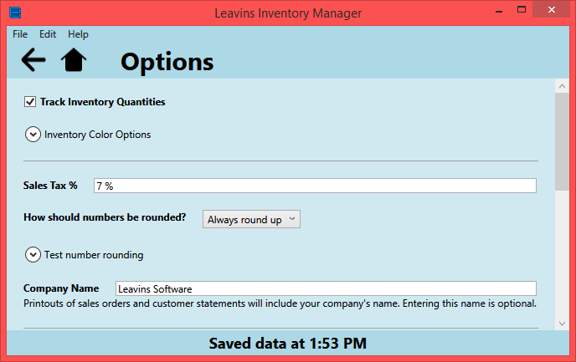Click the 'Company Name' label
This screenshot has width=576, height=362.
tap(61, 288)
